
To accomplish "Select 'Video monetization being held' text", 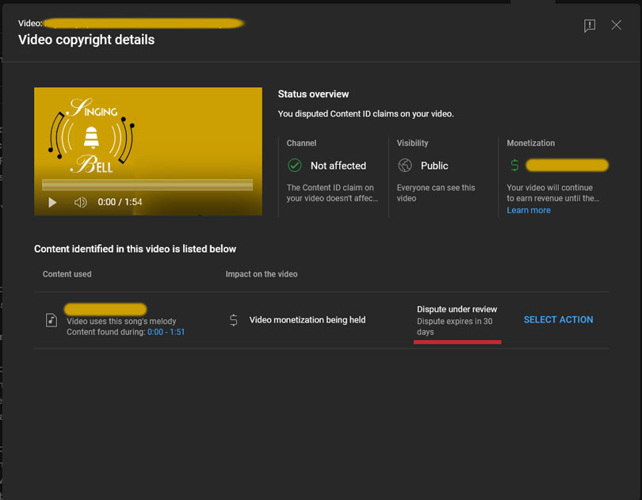I will [x=308, y=320].
